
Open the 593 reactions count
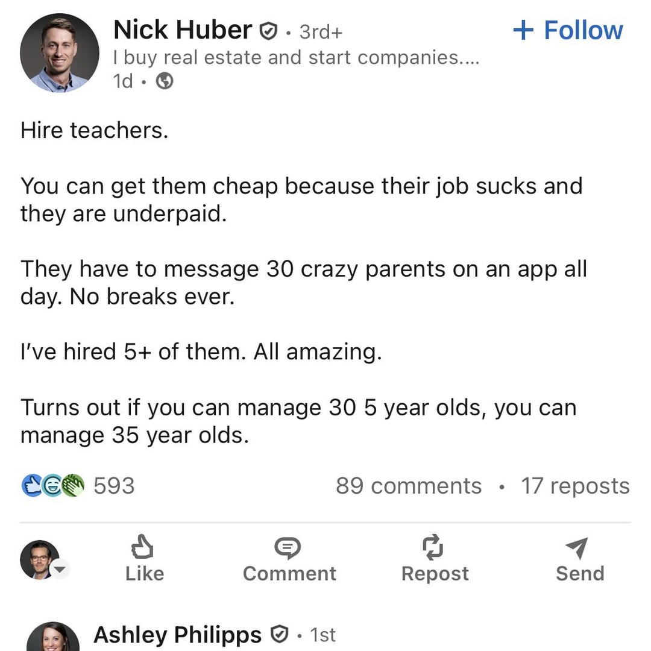pyautogui.click(x=114, y=486)
